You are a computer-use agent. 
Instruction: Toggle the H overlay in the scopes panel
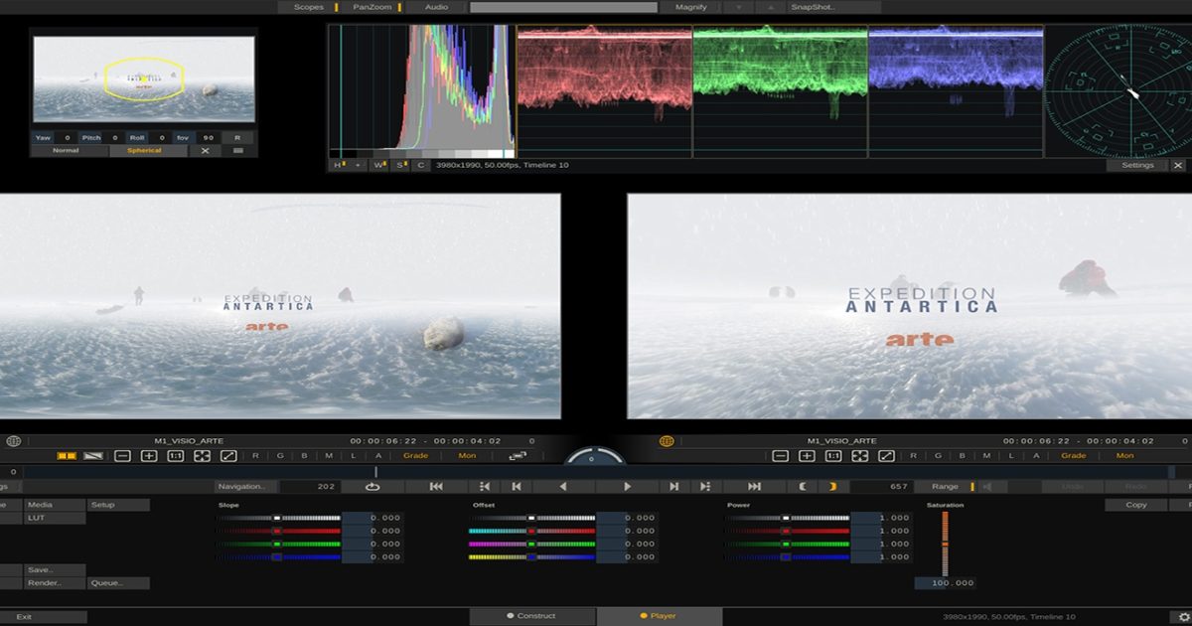tap(336, 165)
